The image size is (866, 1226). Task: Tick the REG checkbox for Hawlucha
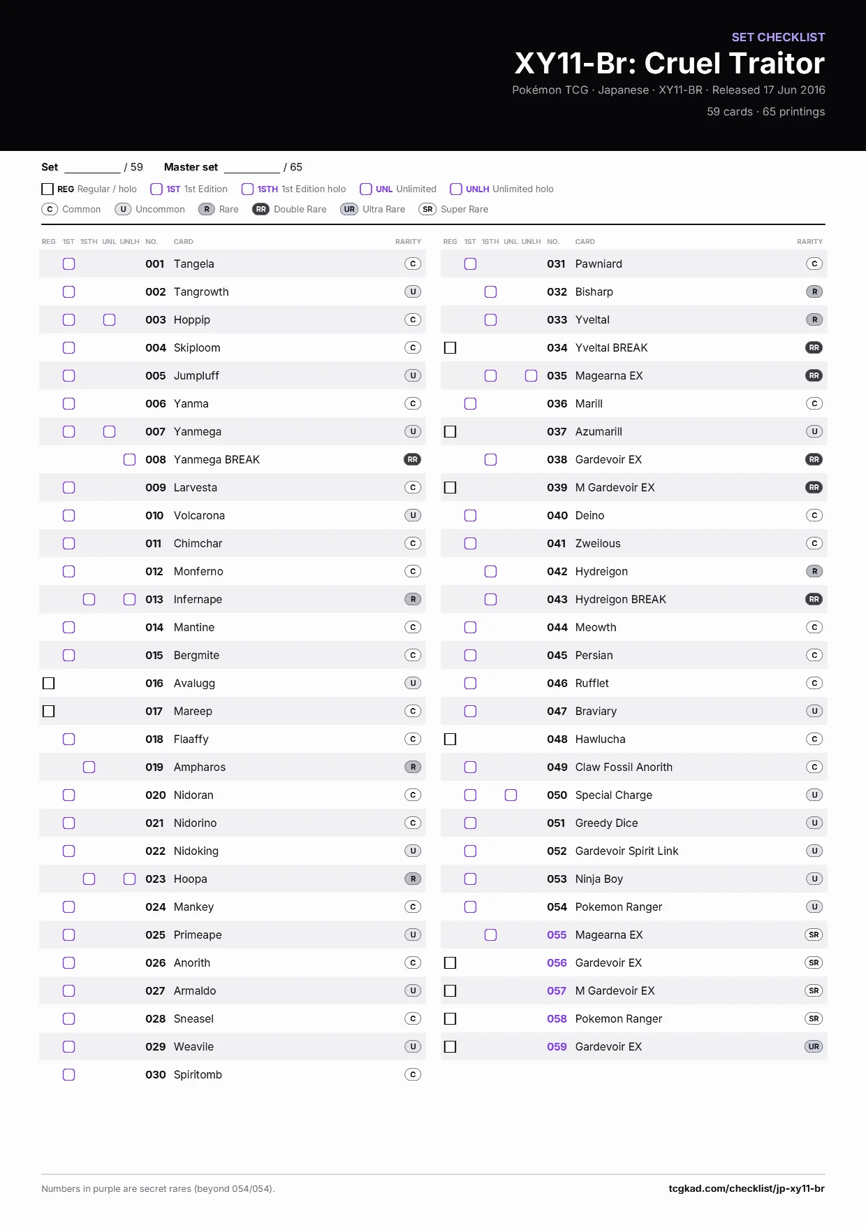(x=450, y=739)
